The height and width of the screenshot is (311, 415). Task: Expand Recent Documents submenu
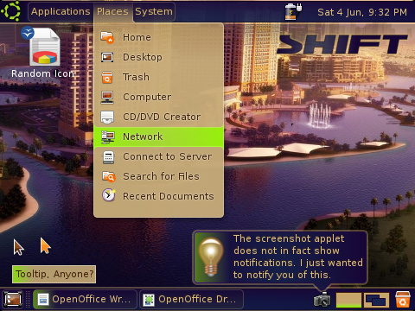click(x=158, y=196)
